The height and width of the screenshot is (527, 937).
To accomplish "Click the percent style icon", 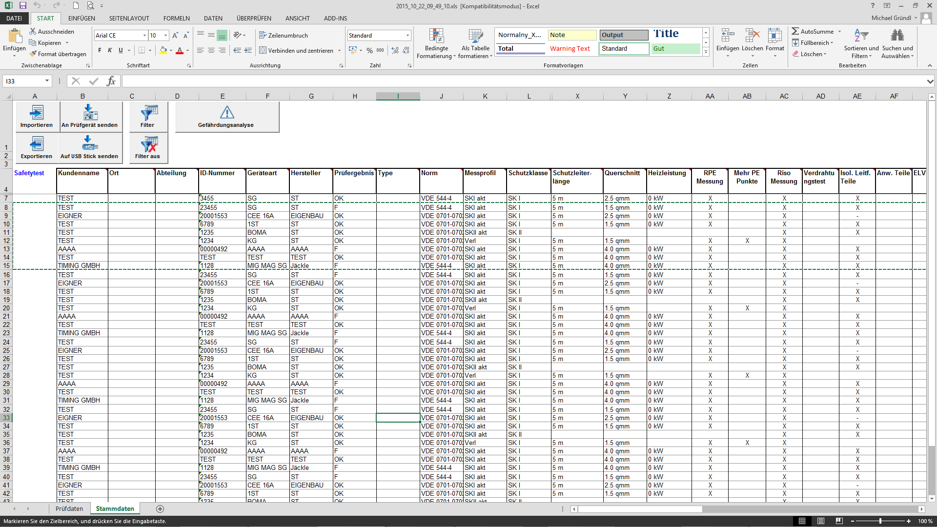I will (x=369, y=50).
